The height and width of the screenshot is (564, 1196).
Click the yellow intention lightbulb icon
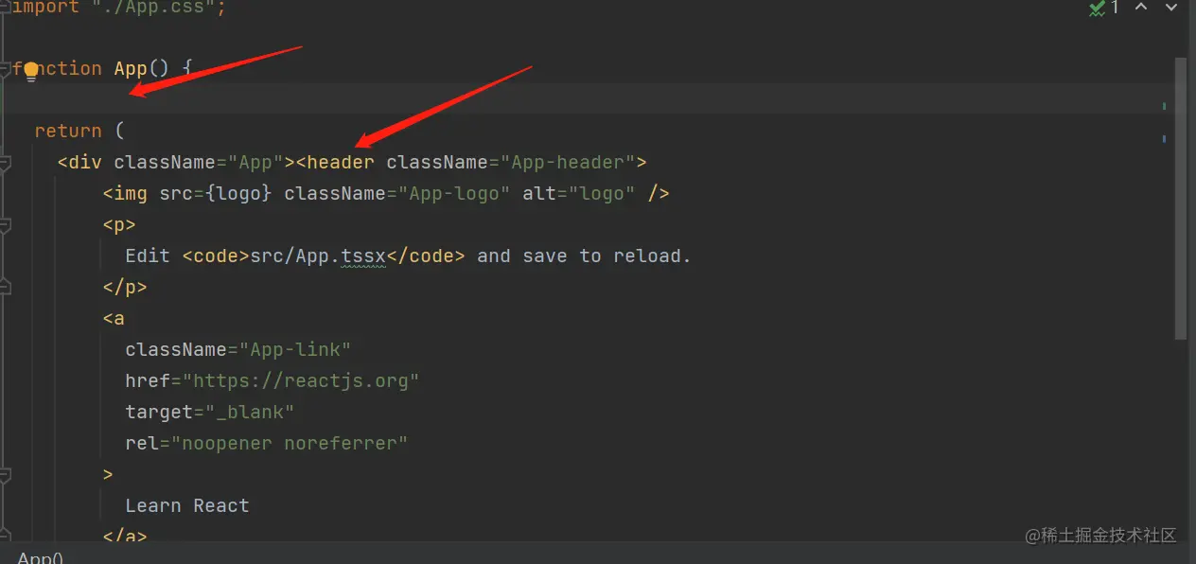[x=31, y=70]
